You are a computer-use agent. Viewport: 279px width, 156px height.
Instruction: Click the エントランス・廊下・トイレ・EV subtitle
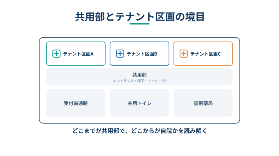point(139,81)
